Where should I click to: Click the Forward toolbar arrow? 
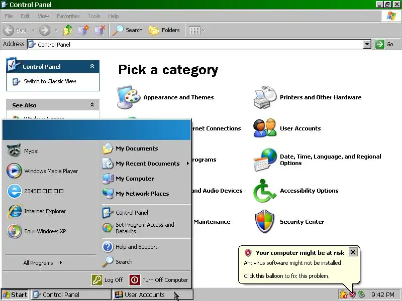(x=45, y=30)
